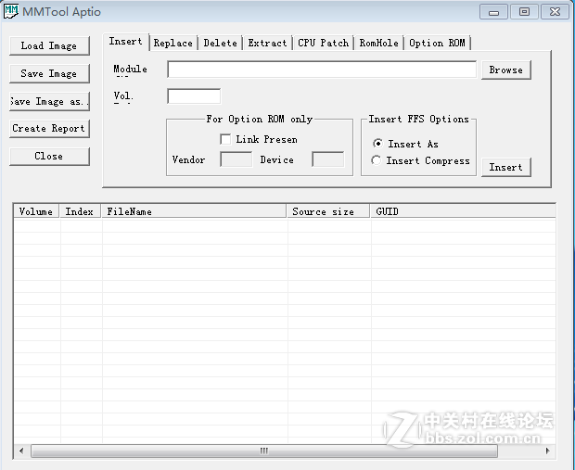
Task: Click the Vendor ID field
Action: 236,159
